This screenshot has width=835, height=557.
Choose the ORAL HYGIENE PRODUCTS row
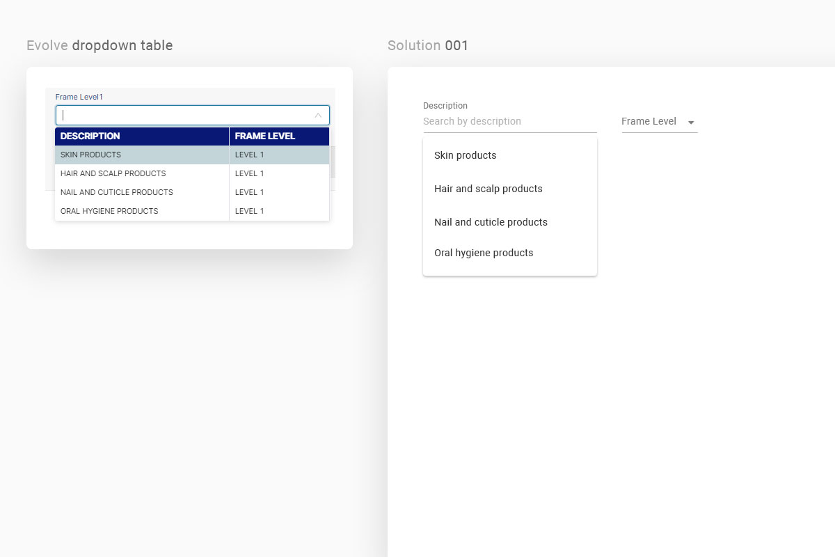[x=192, y=211]
